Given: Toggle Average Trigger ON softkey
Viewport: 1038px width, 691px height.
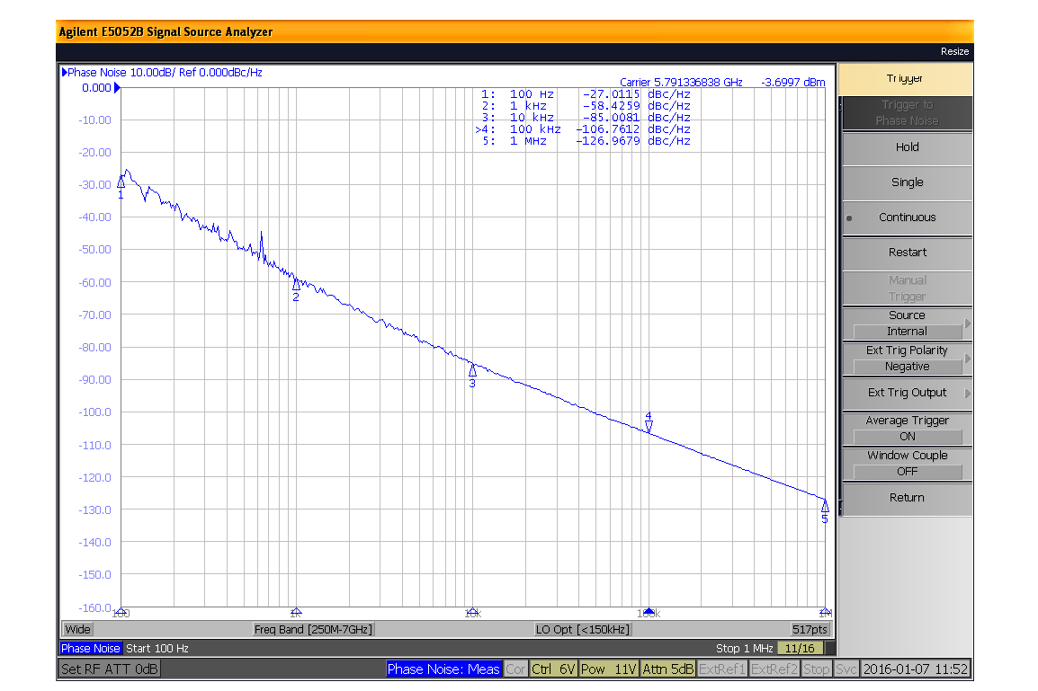Looking at the screenshot, I should (907, 429).
